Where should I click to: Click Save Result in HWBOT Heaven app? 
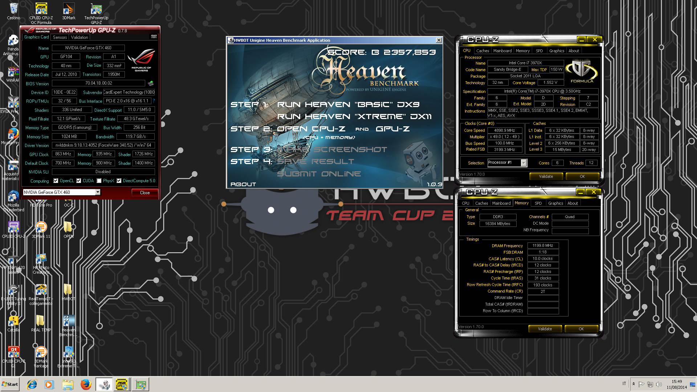tap(315, 162)
